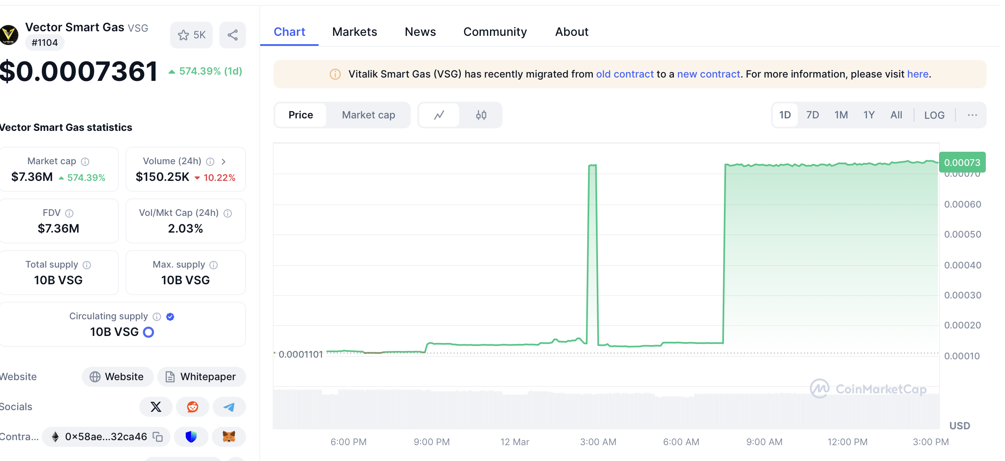1005x461 pixels.
Task: Add token to MetaMask fox icon
Action: tap(229, 436)
